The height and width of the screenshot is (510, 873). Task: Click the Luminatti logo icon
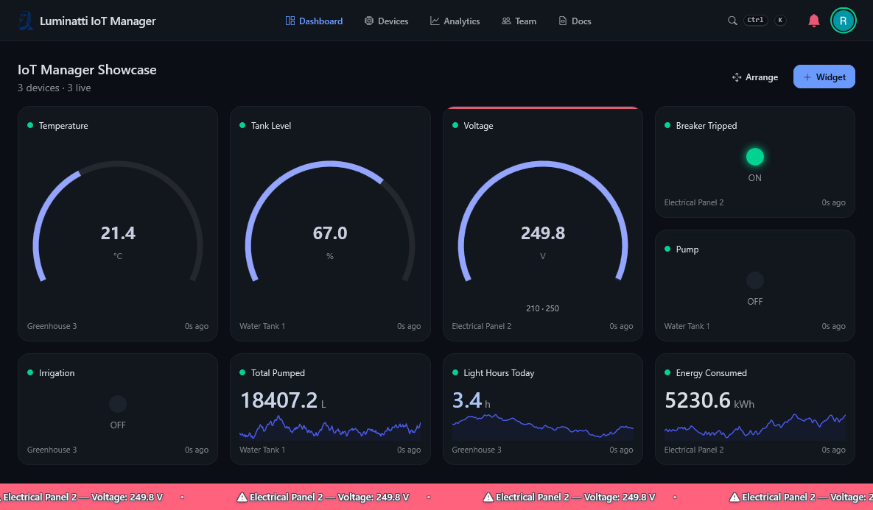(26, 21)
